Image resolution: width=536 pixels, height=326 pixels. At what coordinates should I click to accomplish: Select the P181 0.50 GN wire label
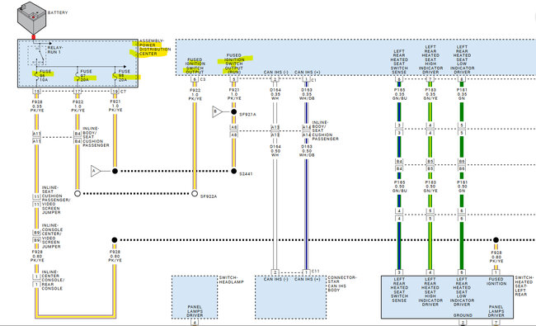tap(462, 187)
